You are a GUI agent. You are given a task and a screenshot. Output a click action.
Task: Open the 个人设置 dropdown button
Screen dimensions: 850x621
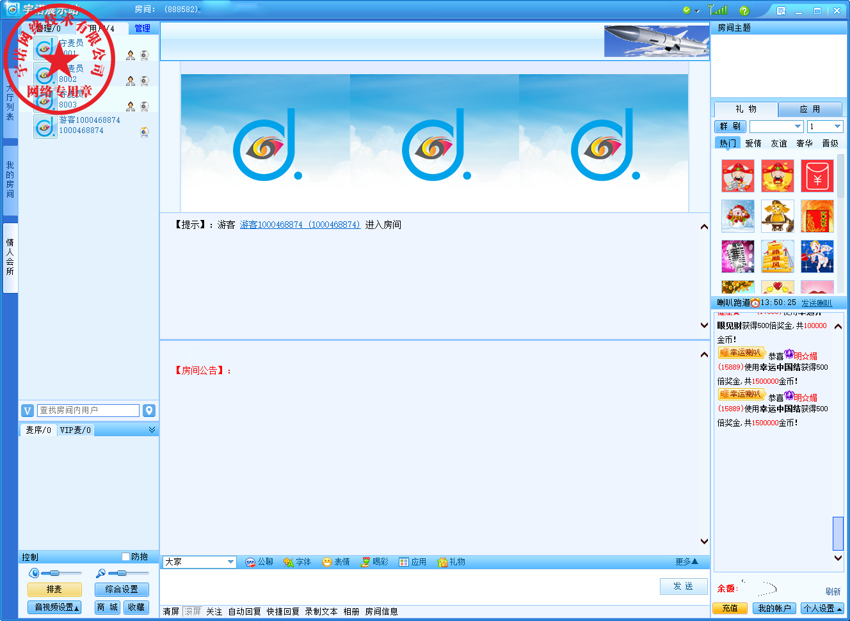point(822,608)
